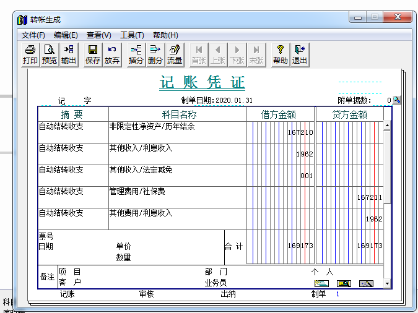Viewport: 418px width, 313px height.
Task: Click the third pencil icon under 个人
Action: pyautogui.click(x=366, y=283)
